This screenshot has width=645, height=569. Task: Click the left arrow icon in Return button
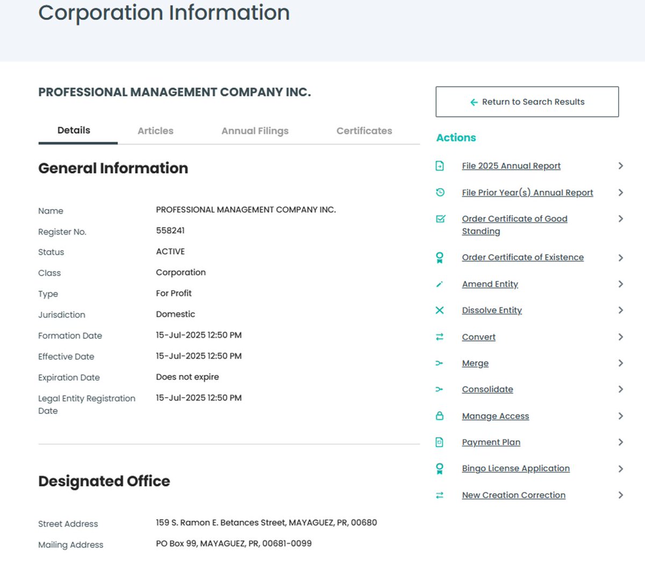click(x=474, y=102)
